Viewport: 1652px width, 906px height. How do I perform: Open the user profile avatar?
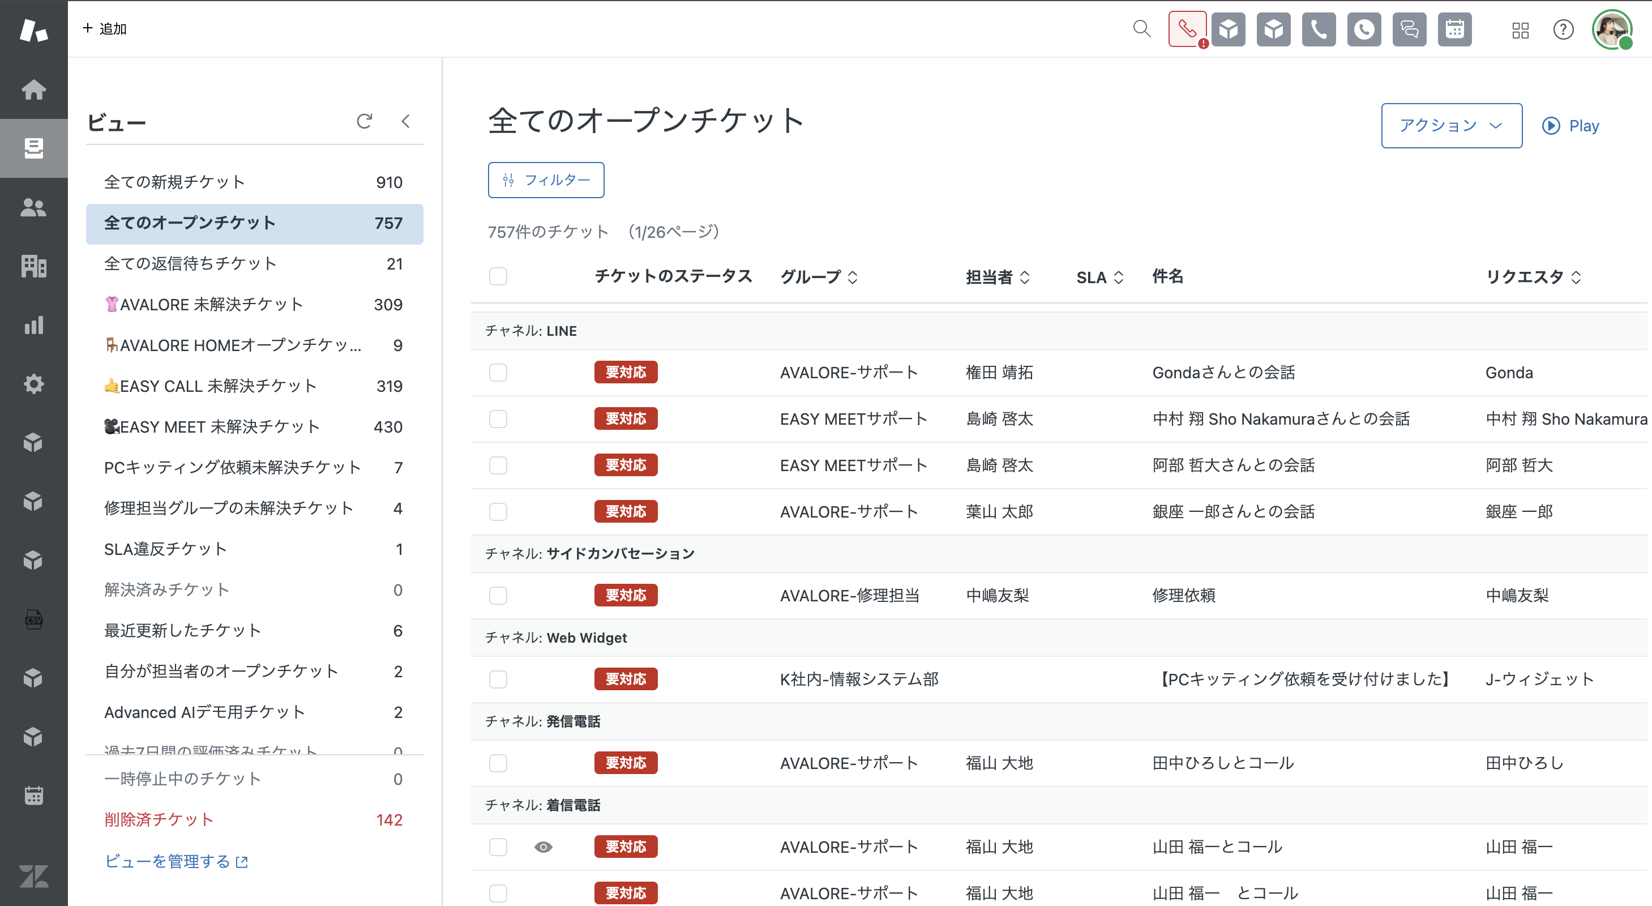click(1612, 29)
